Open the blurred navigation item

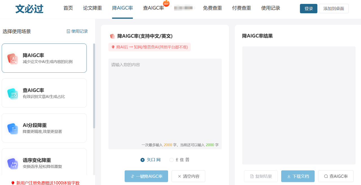[x=184, y=8]
